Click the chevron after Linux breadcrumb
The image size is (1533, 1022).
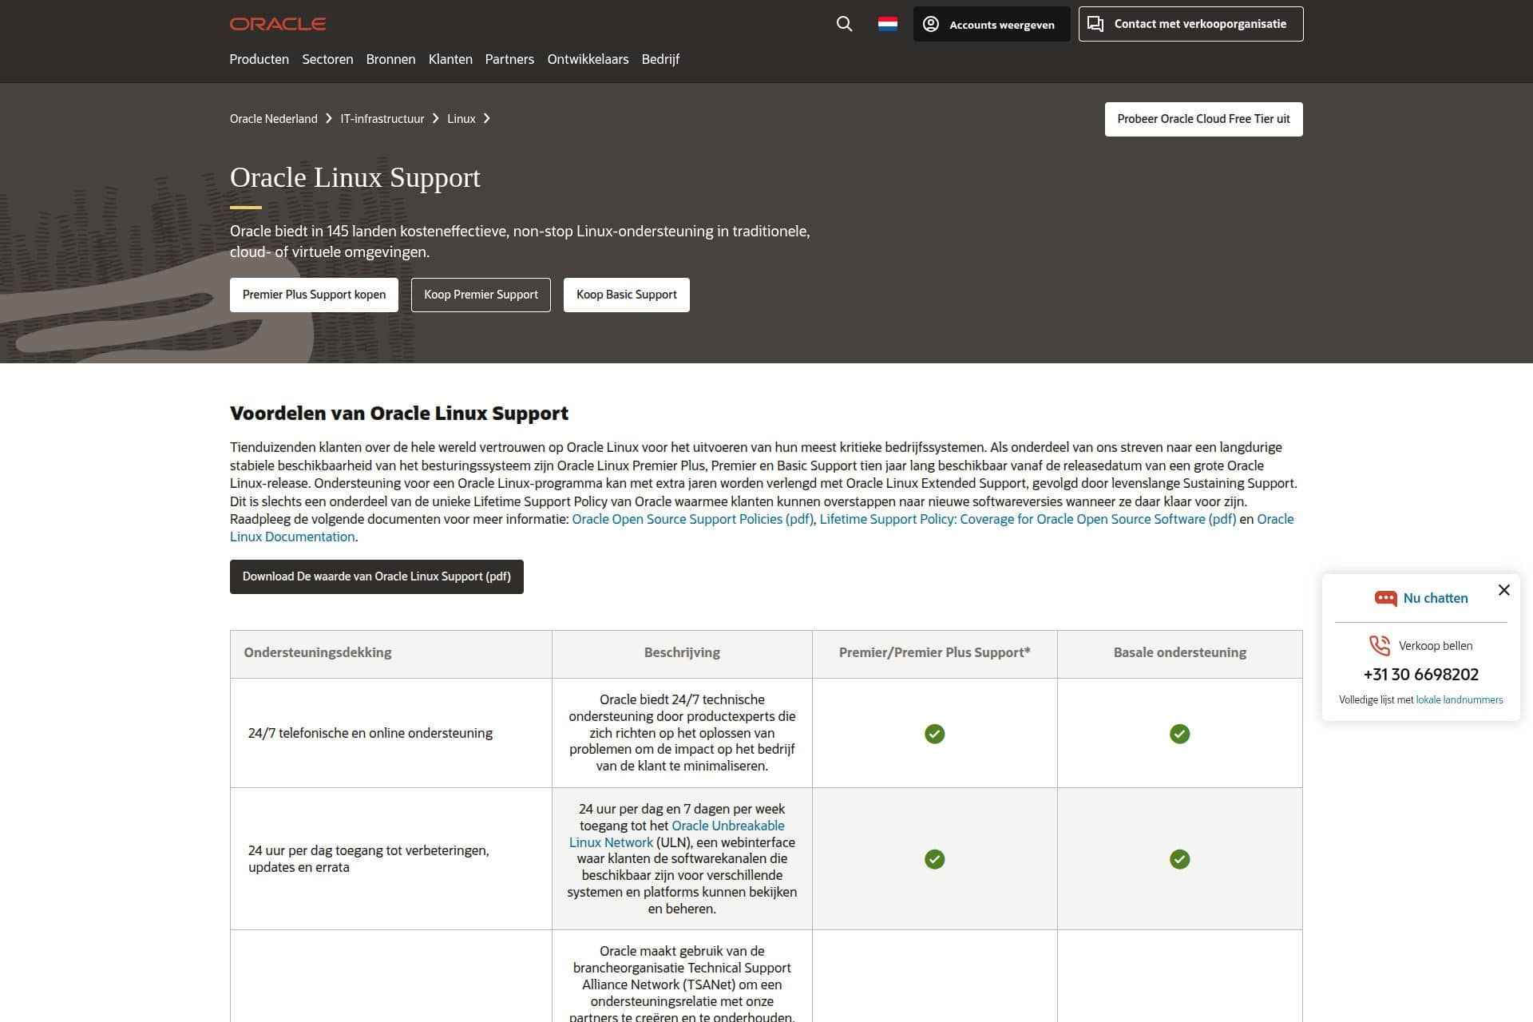[x=486, y=118]
